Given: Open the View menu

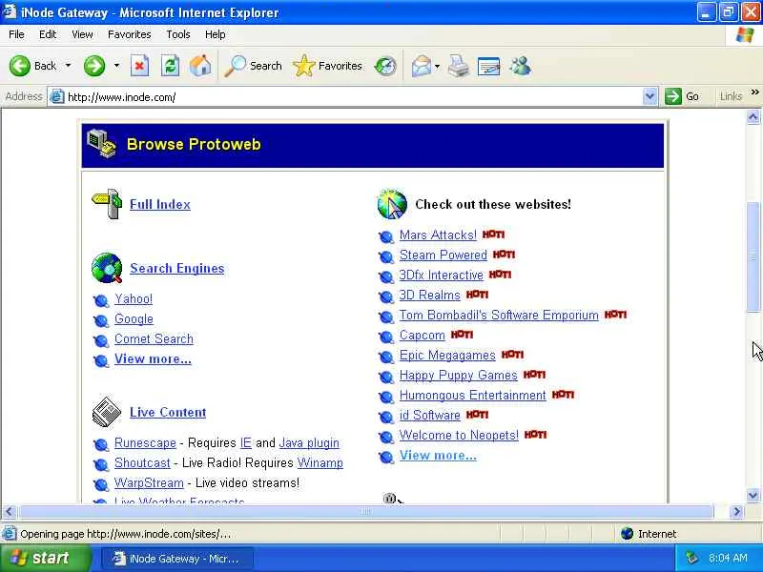Looking at the screenshot, I should click(82, 34).
